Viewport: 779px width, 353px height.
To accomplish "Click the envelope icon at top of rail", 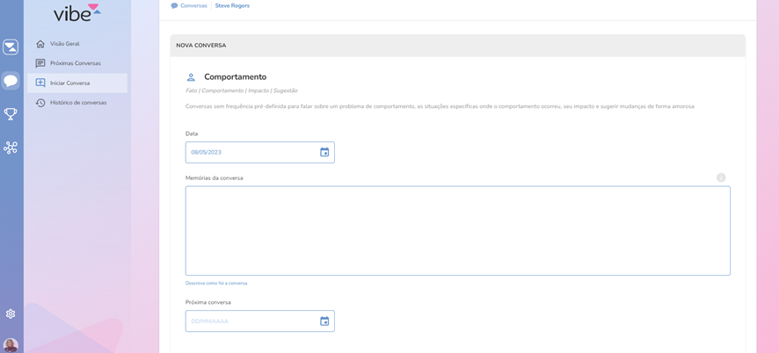I will coord(11,47).
